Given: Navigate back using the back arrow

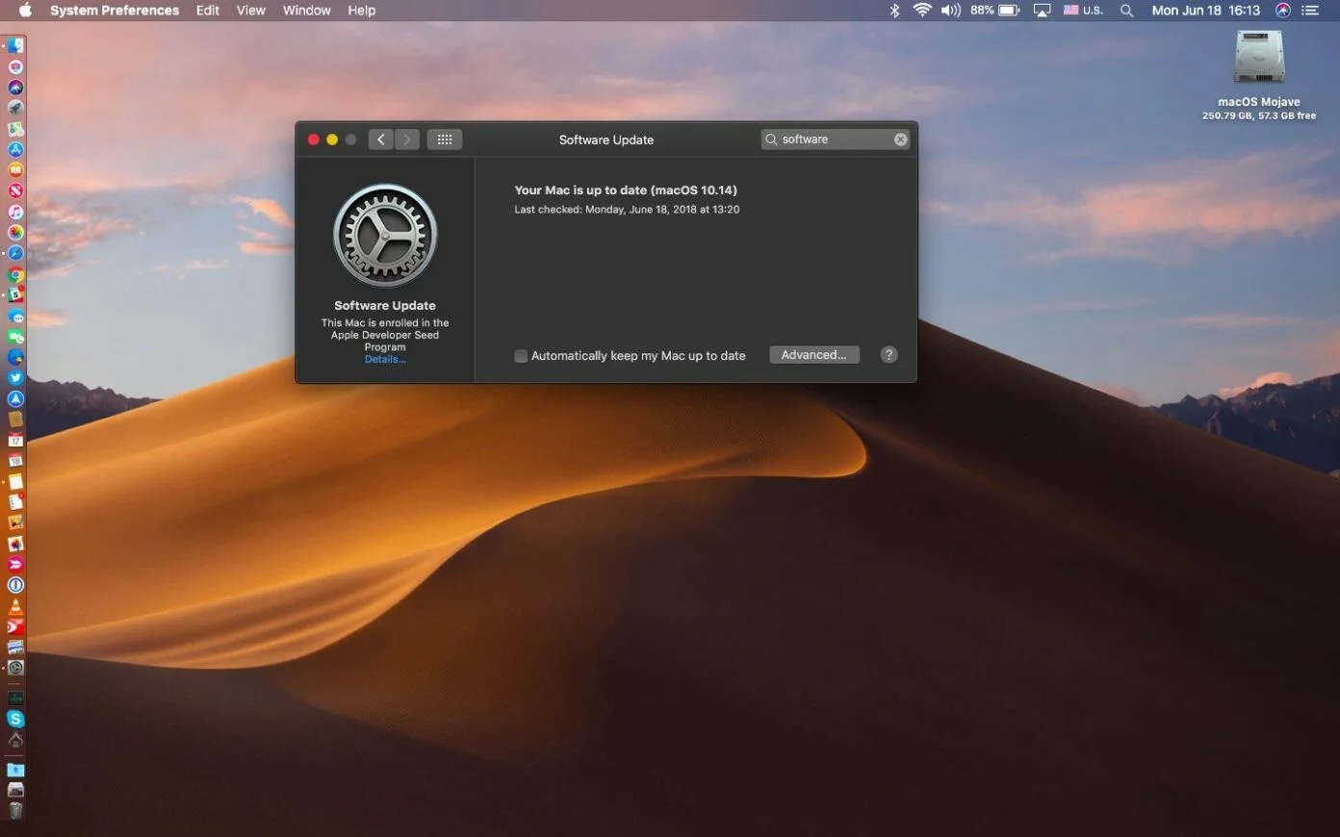Looking at the screenshot, I should [x=380, y=139].
